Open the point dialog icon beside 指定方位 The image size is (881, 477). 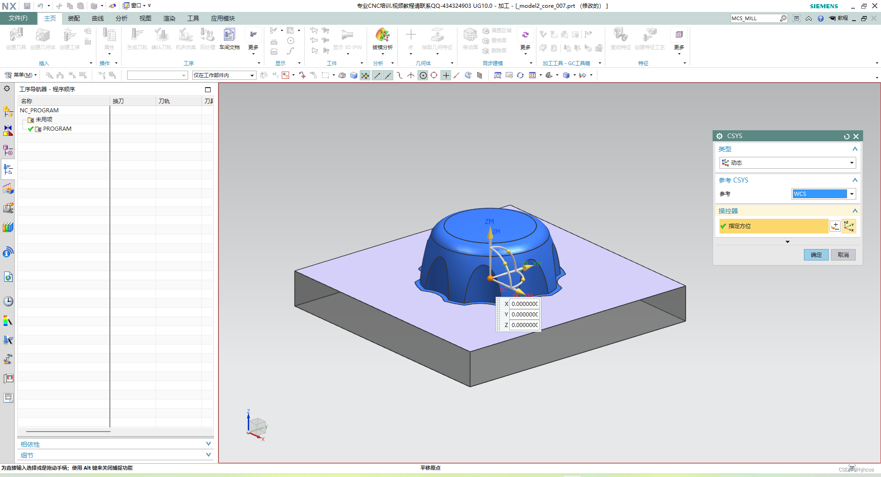835,226
